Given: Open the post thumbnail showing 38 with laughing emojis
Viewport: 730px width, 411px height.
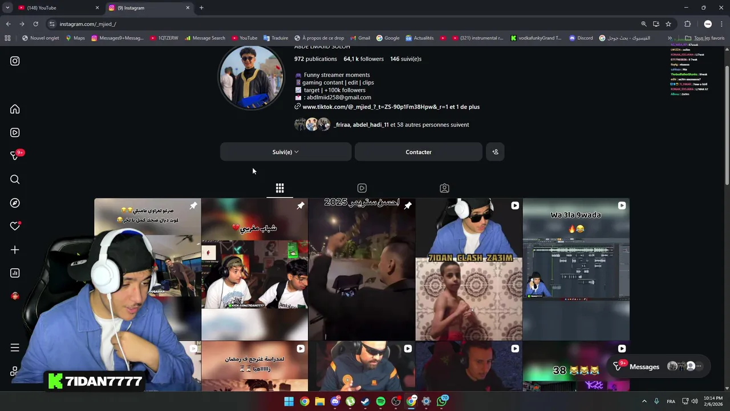Looking at the screenshot, I should coord(576,366).
